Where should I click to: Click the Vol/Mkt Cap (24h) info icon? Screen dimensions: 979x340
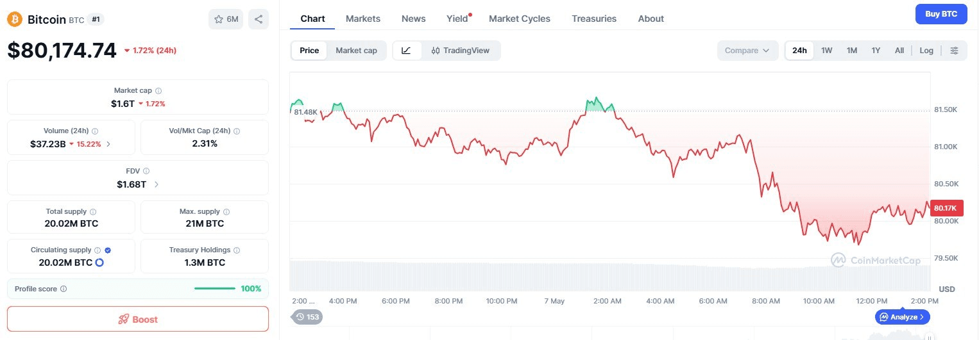coord(237,131)
